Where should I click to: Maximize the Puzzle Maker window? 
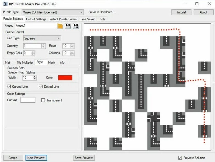click(197, 4)
